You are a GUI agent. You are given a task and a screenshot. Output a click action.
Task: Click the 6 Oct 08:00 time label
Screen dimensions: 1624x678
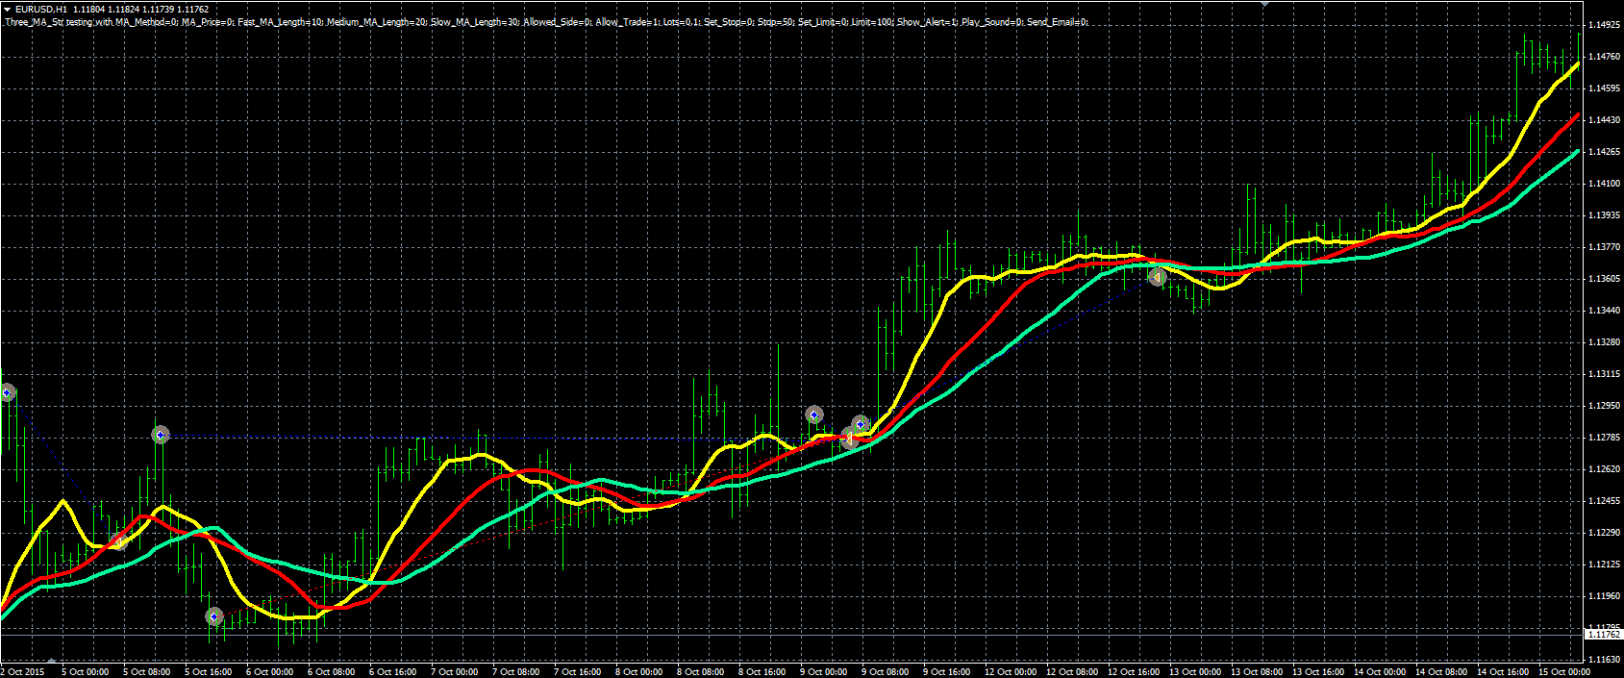click(x=332, y=672)
